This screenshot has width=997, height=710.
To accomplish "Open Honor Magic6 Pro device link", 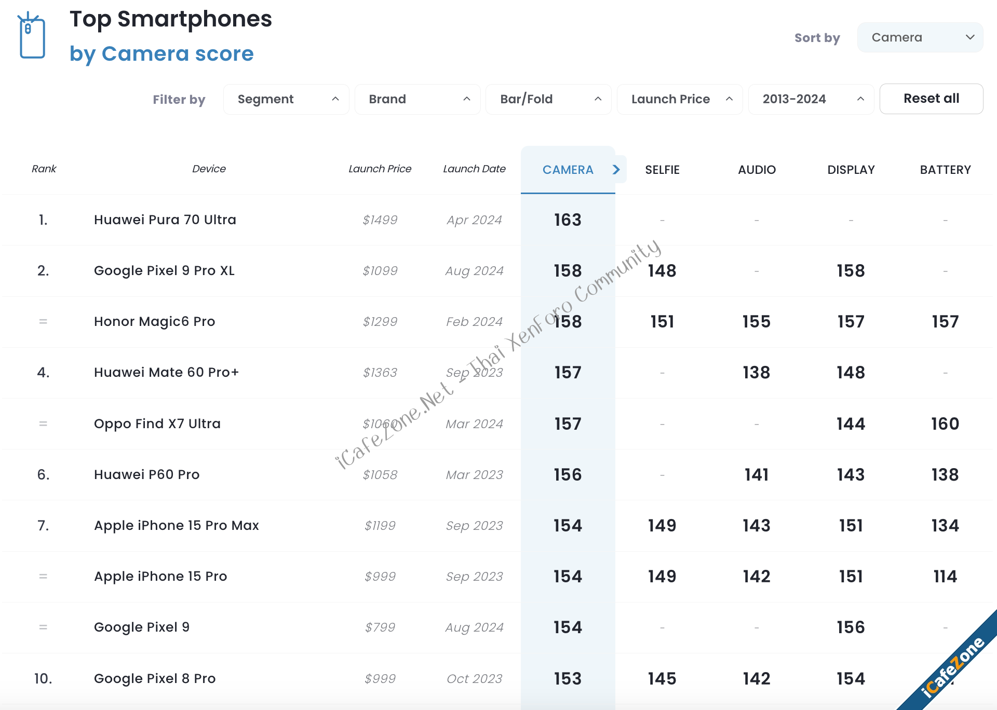I will point(154,321).
